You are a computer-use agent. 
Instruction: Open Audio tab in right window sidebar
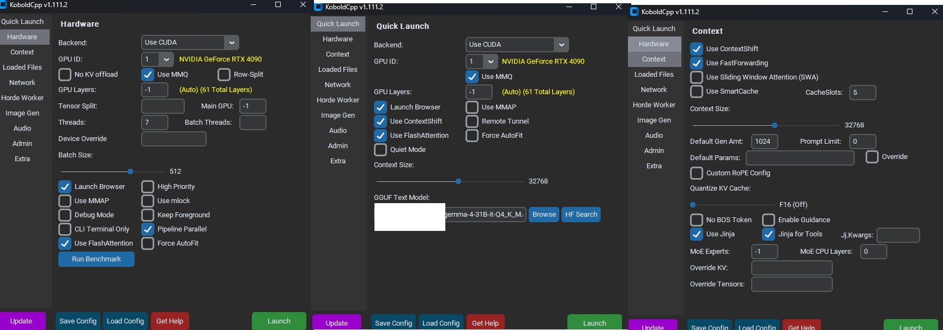(x=654, y=135)
